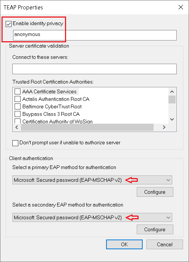Click certificate list scroll down arrow
The image size is (189, 262).
(172, 119)
